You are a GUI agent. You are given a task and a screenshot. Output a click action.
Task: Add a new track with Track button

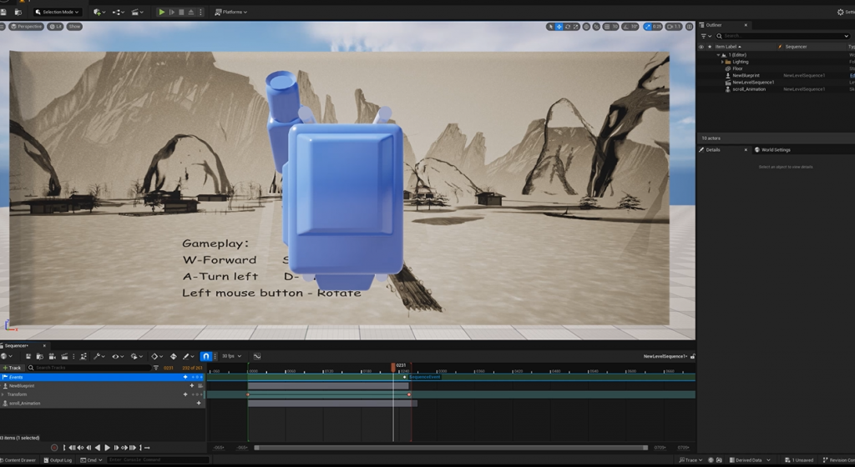point(12,368)
